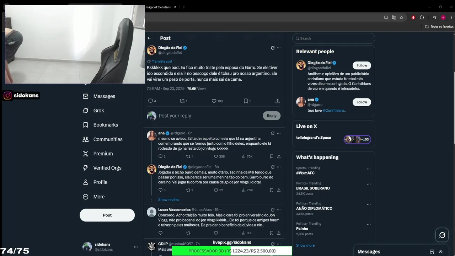Viewport: 455px width, 256px height.
Task: Open @Corinthians mention in ana's bio
Action: coord(333,111)
